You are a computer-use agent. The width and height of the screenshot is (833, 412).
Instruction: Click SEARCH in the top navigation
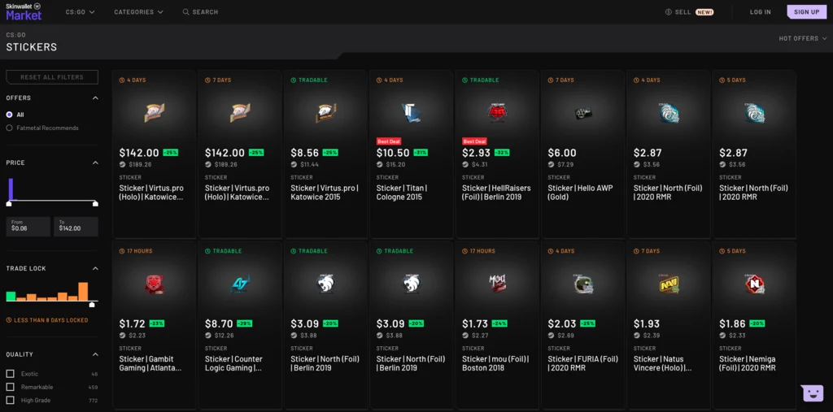[x=200, y=11]
